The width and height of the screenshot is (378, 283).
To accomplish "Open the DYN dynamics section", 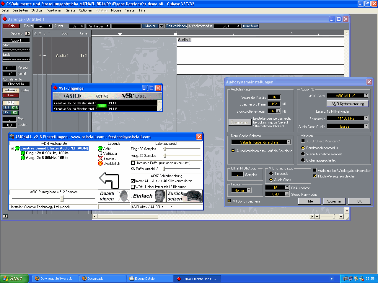I will [15, 108].
